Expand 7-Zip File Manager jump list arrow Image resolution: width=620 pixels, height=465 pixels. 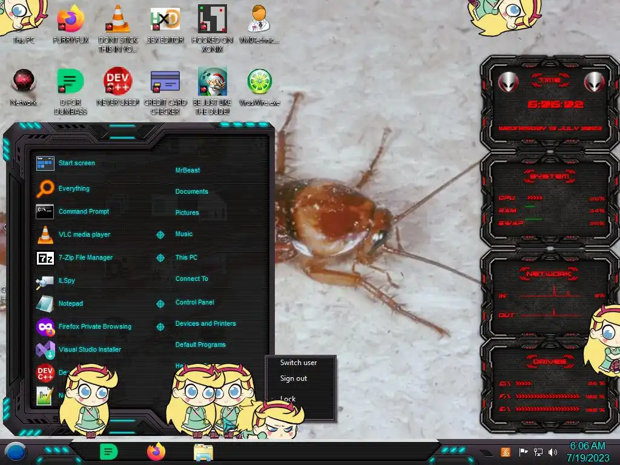160,258
